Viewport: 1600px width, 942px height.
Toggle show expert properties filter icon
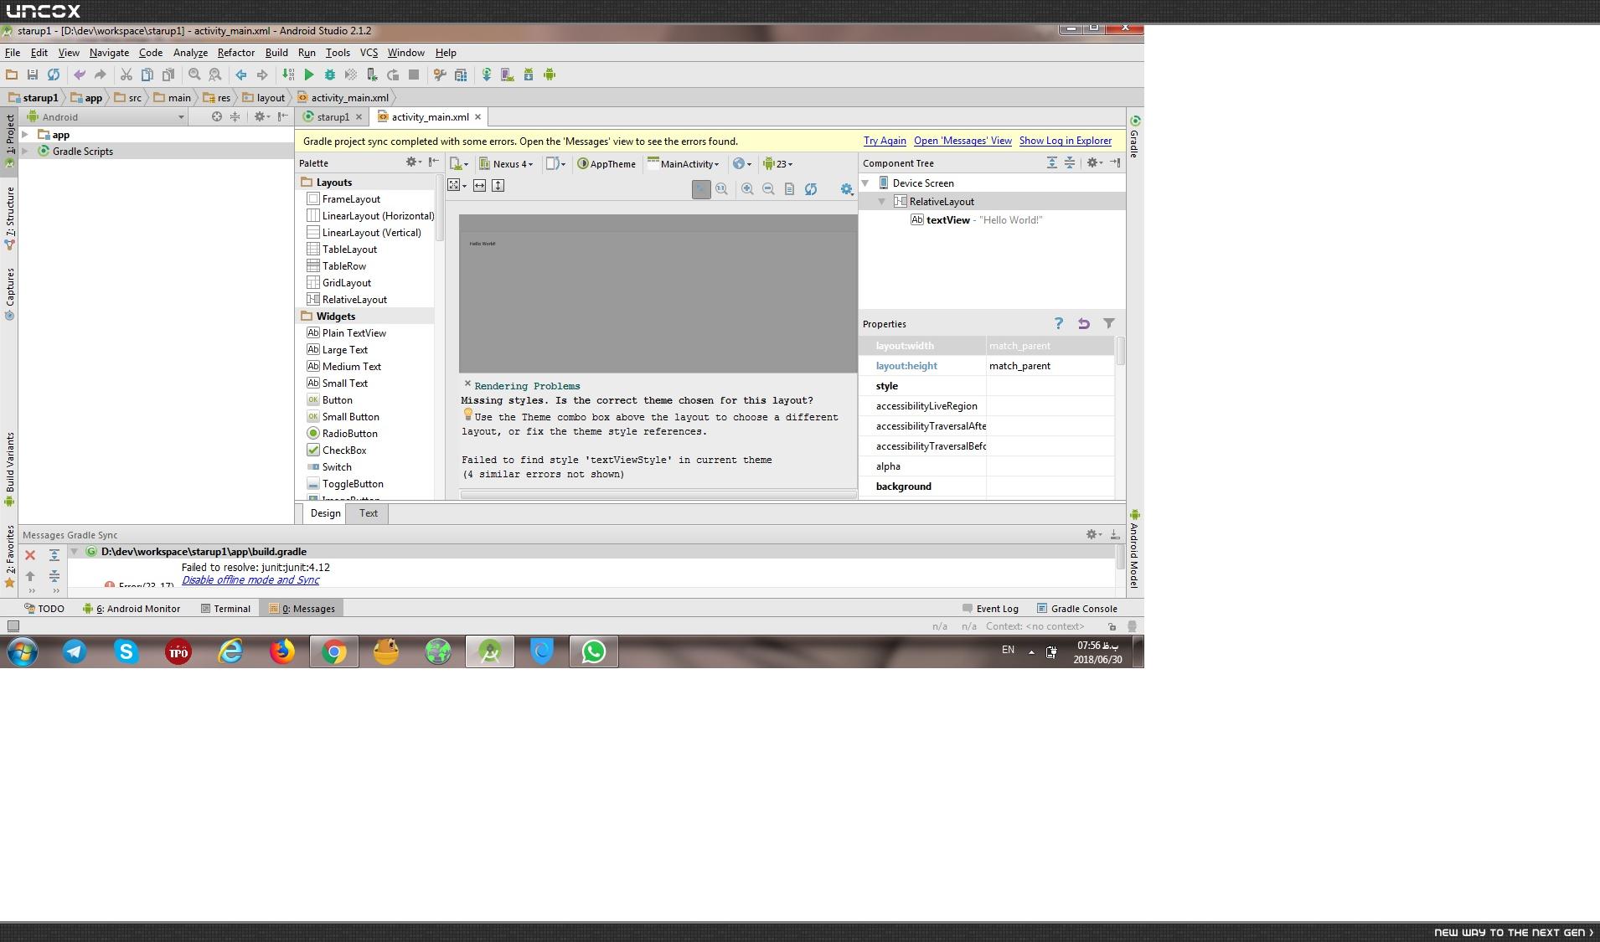(1108, 323)
